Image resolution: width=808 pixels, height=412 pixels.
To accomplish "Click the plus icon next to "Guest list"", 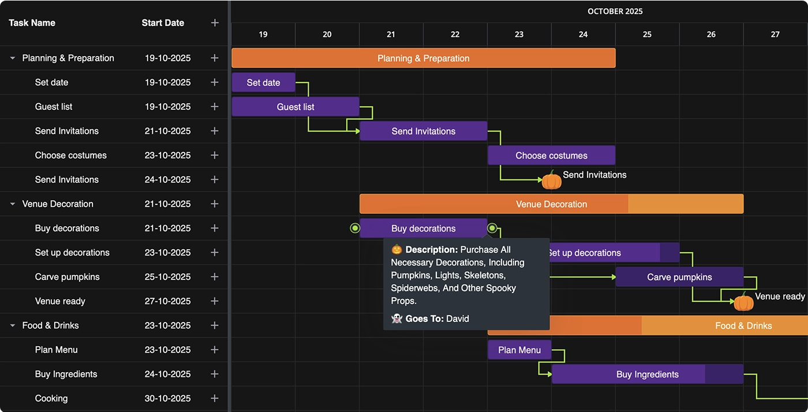I will [x=215, y=106].
